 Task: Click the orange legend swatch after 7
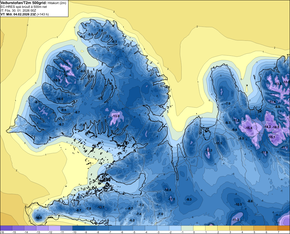click(284, 228)
